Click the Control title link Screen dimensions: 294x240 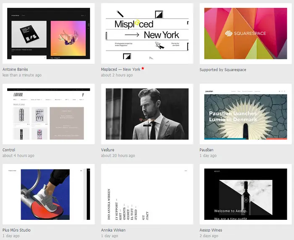[x=9, y=150]
